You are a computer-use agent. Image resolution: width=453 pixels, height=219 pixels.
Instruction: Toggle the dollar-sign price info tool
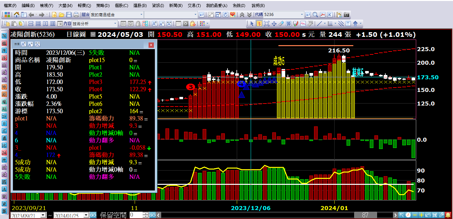coord(259,24)
